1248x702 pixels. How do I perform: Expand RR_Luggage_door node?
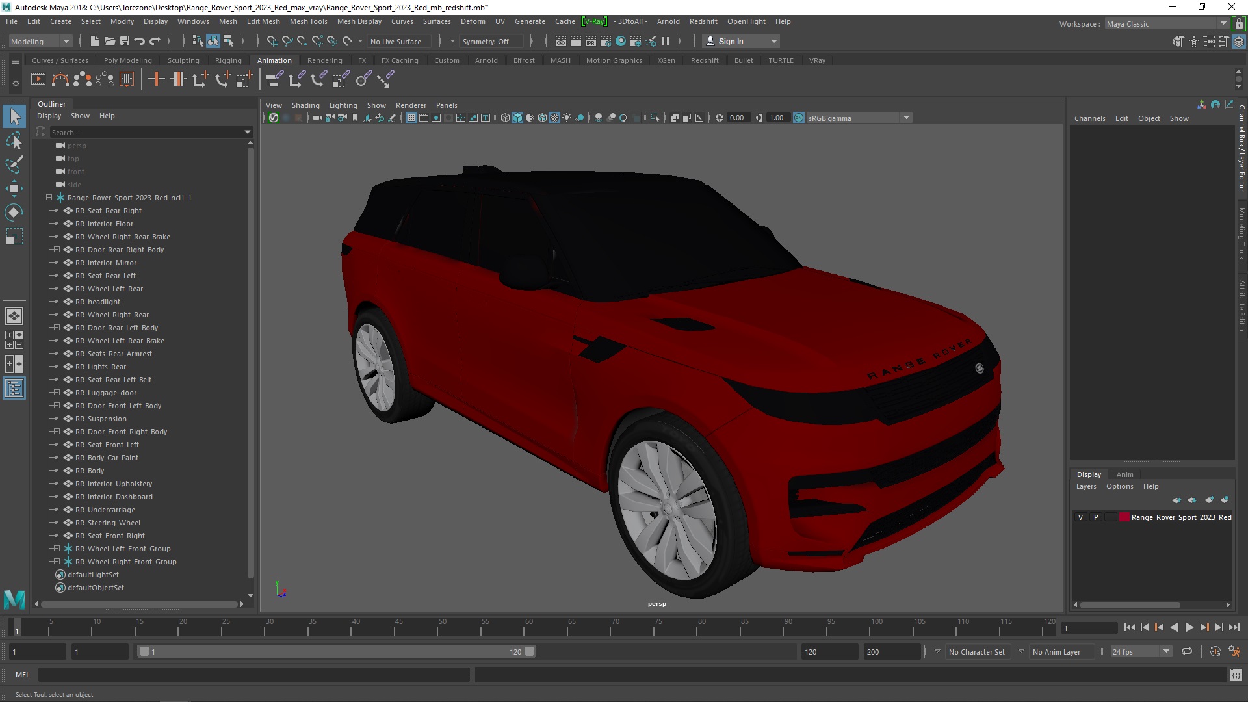point(57,393)
